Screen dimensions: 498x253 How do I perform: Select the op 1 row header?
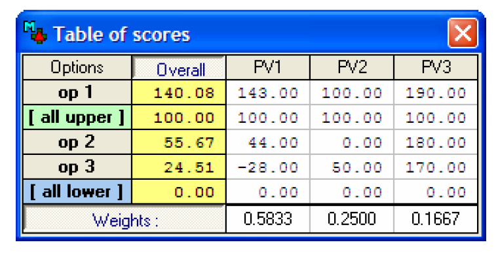click(x=77, y=93)
